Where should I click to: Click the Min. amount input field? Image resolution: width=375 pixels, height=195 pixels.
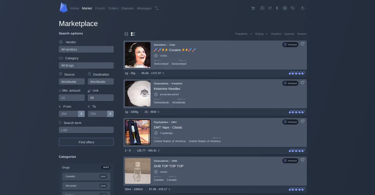[x=72, y=98]
